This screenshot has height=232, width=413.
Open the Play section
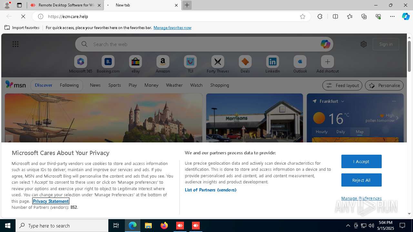[x=133, y=85]
